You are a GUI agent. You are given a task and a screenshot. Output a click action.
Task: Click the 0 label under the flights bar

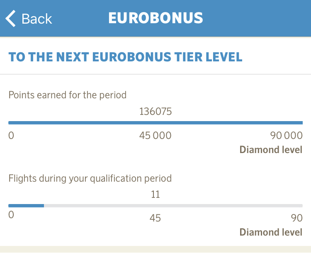coord(11,215)
